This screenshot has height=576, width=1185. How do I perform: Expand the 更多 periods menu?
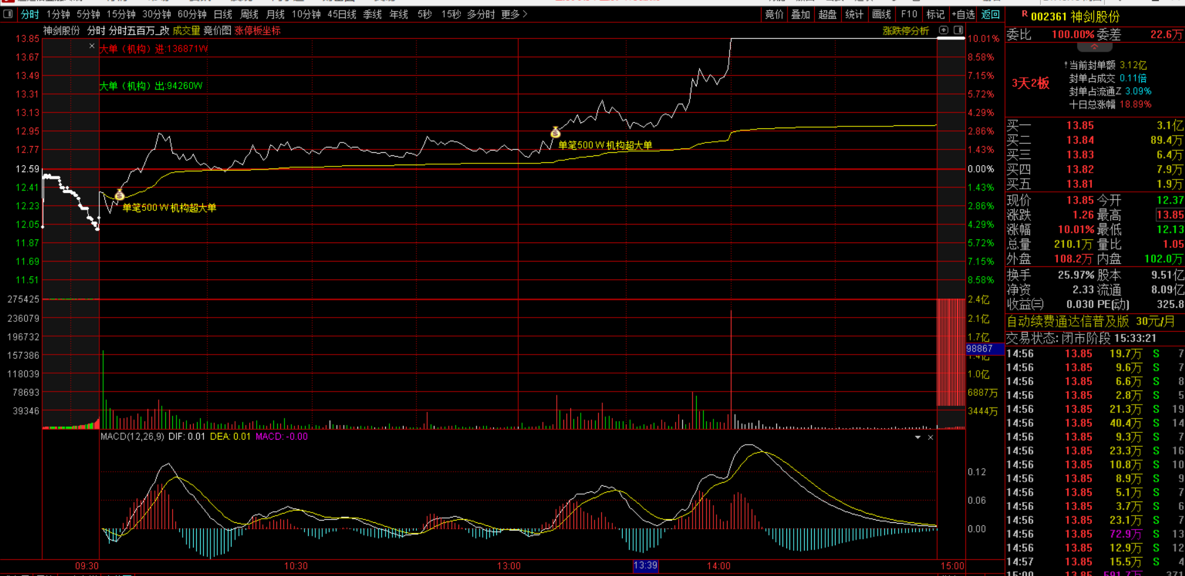(514, 14)
